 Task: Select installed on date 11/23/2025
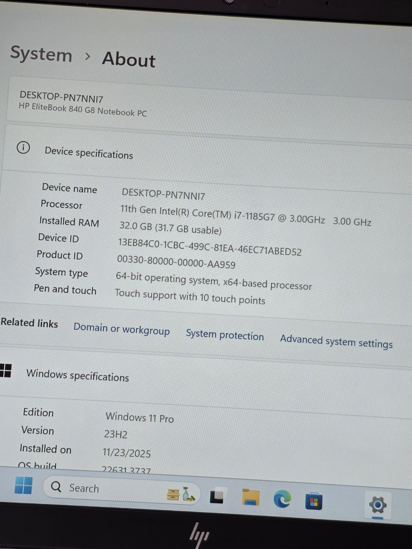coord(126,453)
